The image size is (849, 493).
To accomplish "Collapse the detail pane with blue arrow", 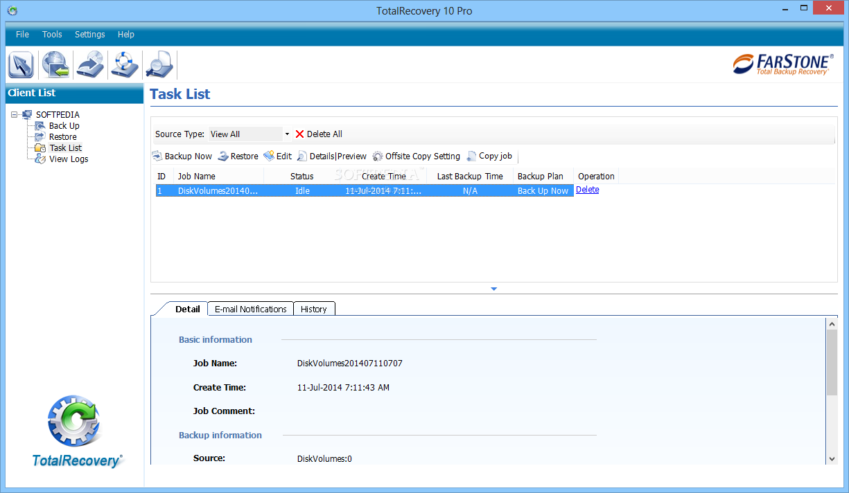I will [x=493, y=289].
